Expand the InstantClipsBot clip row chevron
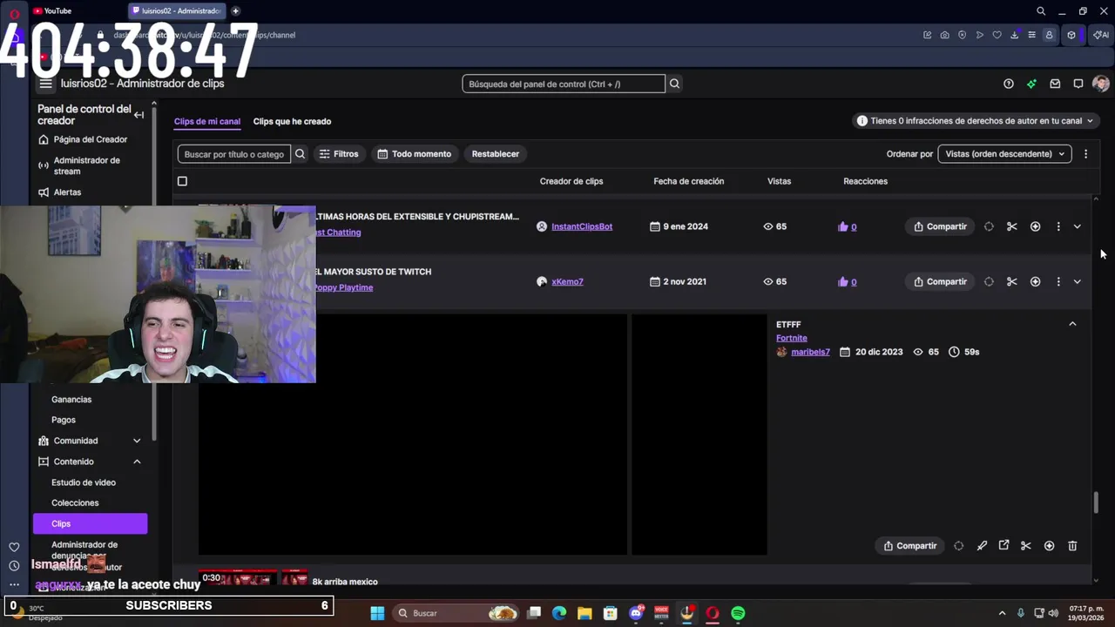1115x627 pixels. 1078,226
